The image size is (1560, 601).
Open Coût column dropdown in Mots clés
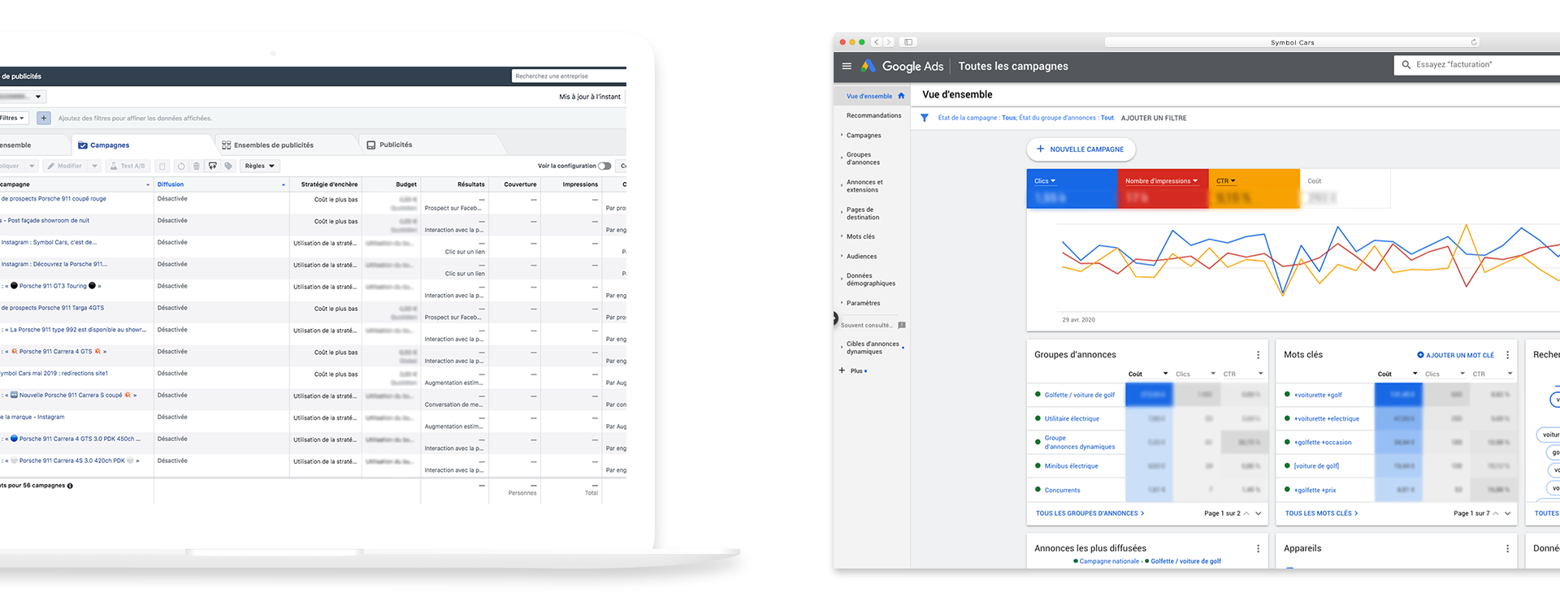(x=1397, y=374)
